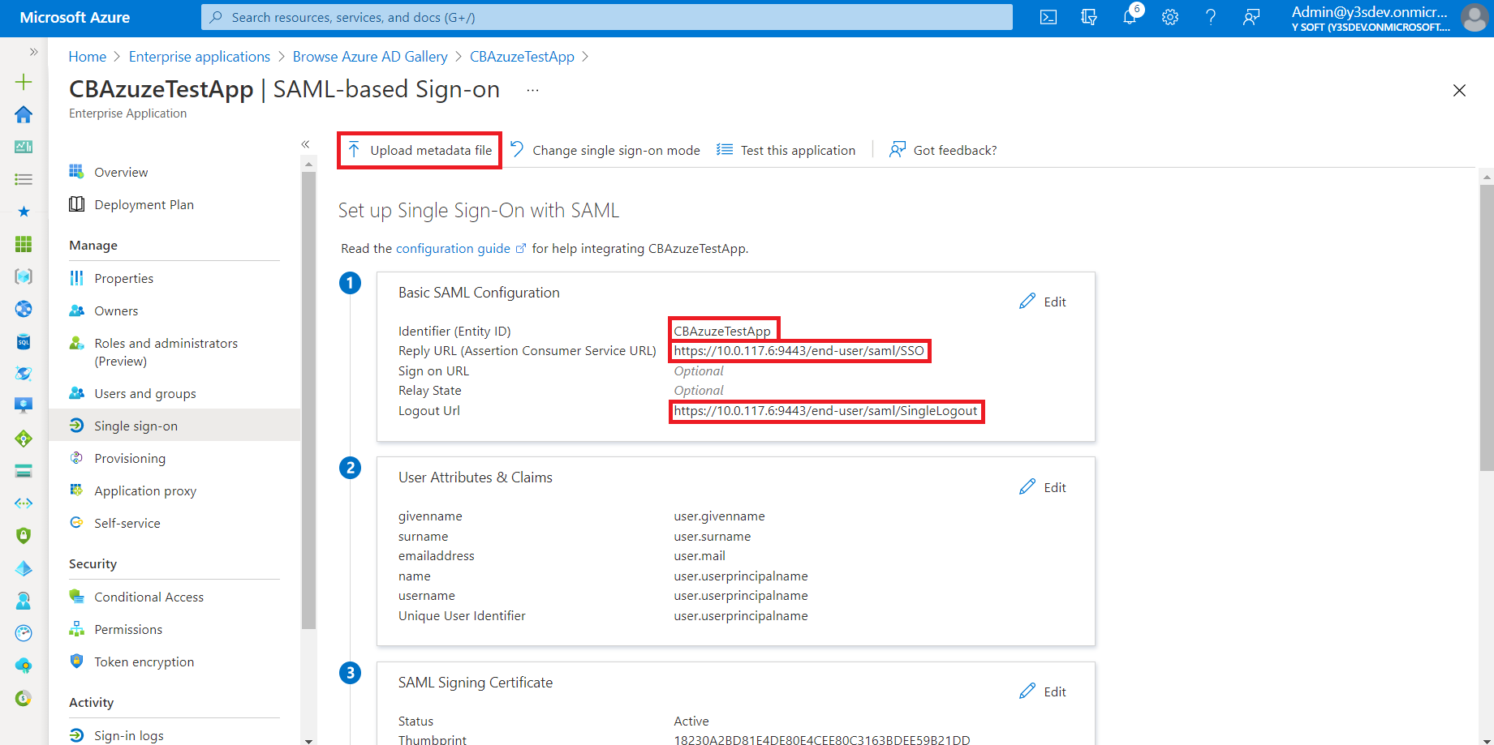Screen dimensions: 1494x745
Task: Open the Feedback icon in the top bar
Action: 1251,16
